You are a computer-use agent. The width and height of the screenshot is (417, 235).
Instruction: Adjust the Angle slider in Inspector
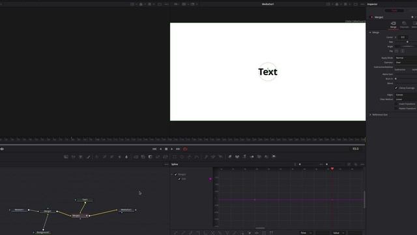click(x=406, y=46)
